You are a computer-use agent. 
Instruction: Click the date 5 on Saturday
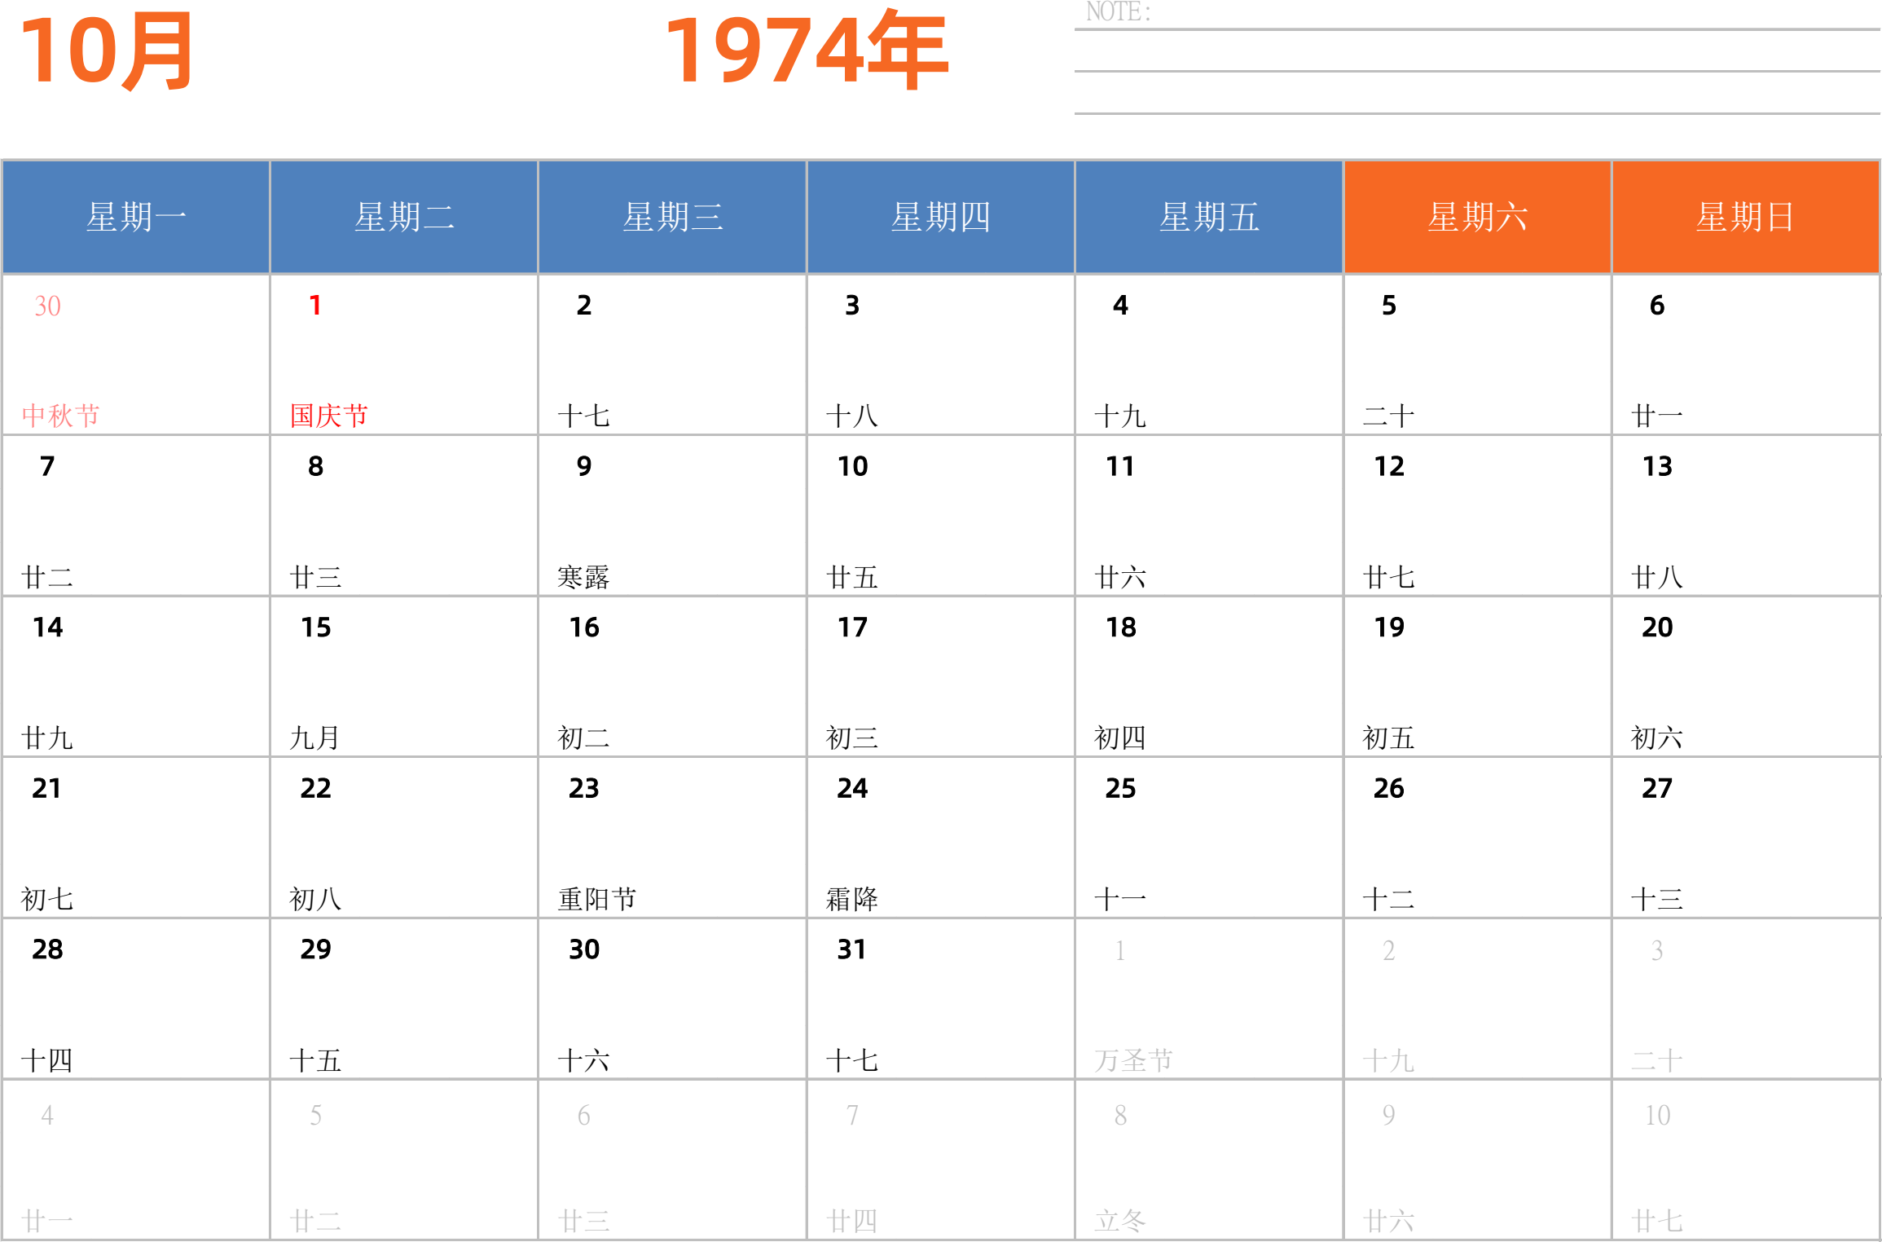pyautogui.click(x=1389, y=306)
